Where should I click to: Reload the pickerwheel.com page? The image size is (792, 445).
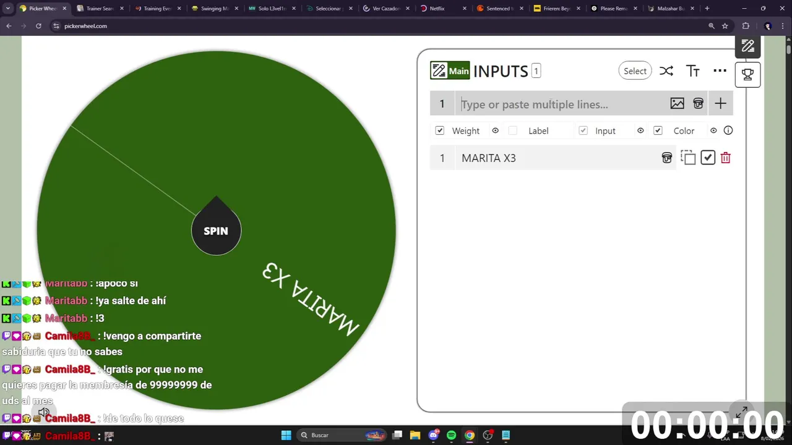pyautogui.click(x=38, y=26)
